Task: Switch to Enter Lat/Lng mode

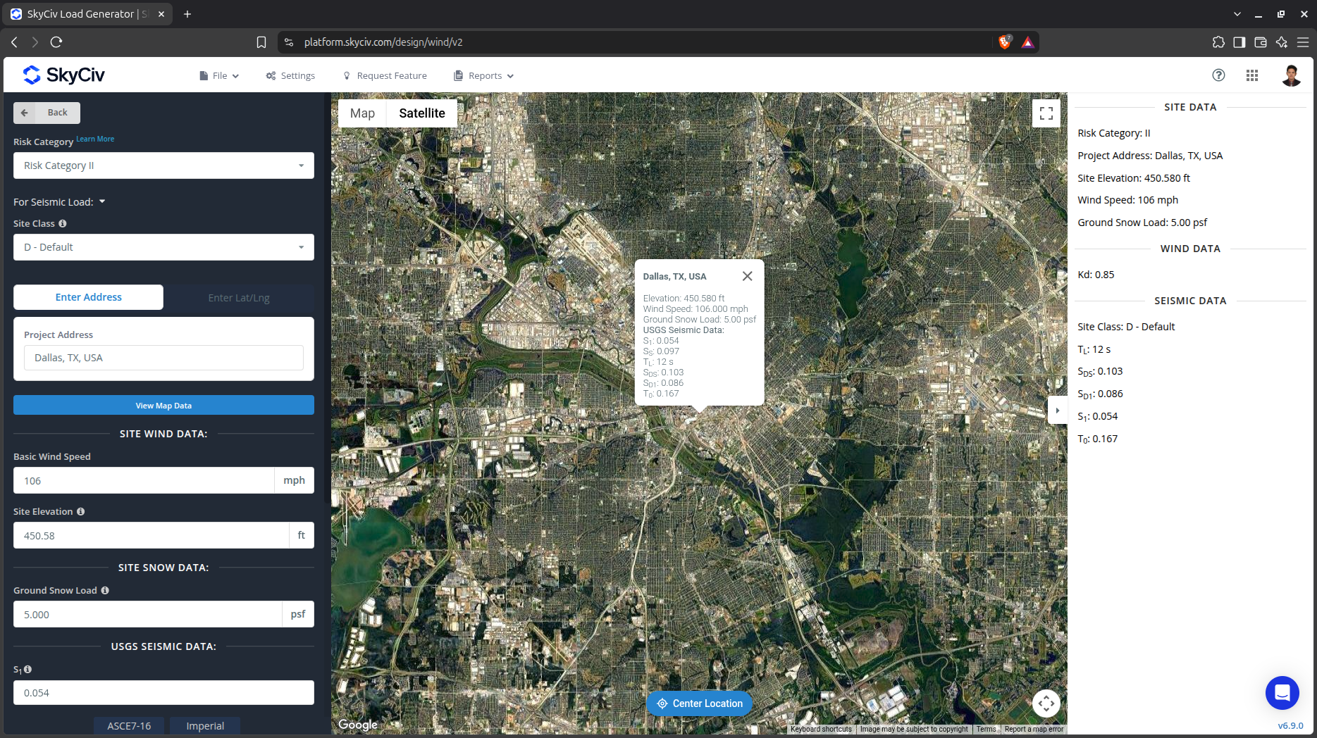Action: point(239,298)
